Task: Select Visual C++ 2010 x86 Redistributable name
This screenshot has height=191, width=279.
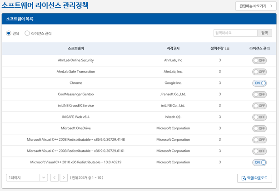Action: [x=76, y=162]
